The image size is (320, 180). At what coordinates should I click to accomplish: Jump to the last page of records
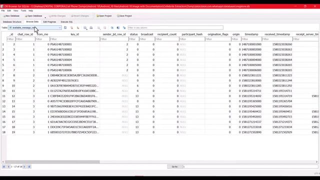coord(29,166)
